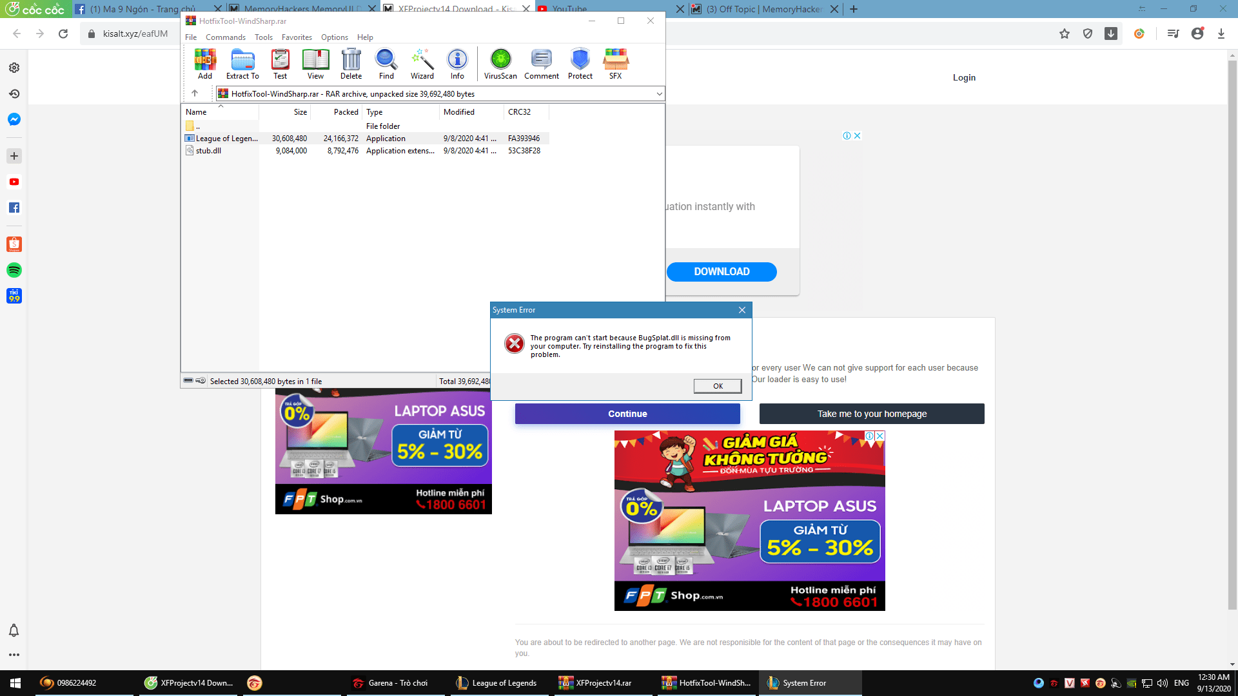Open notifications bell in sidebar
Screen dimensions: 1238x696
click(x=14, y=630)
